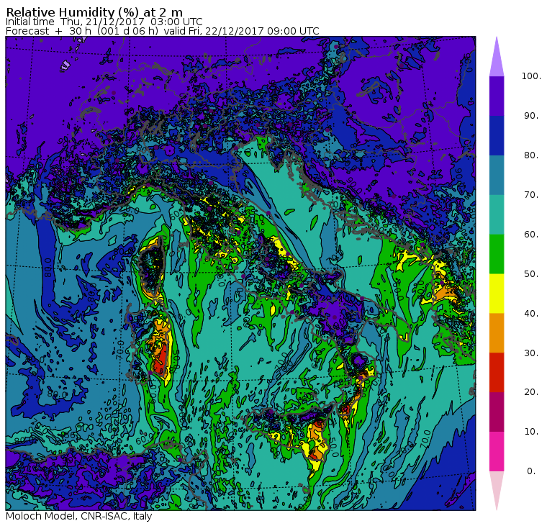Click the '80.' colorbar label

coord(531,155)
